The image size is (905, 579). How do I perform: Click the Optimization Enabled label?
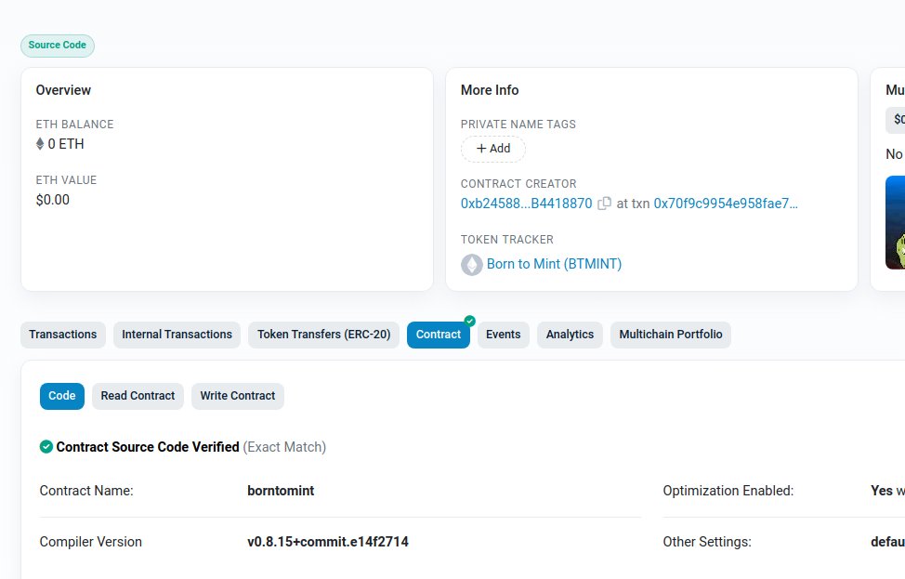pyautogui.click(x=728, y=491)
